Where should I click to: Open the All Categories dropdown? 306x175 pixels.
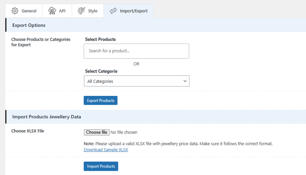pyautogui.click(x=137, y=81)
